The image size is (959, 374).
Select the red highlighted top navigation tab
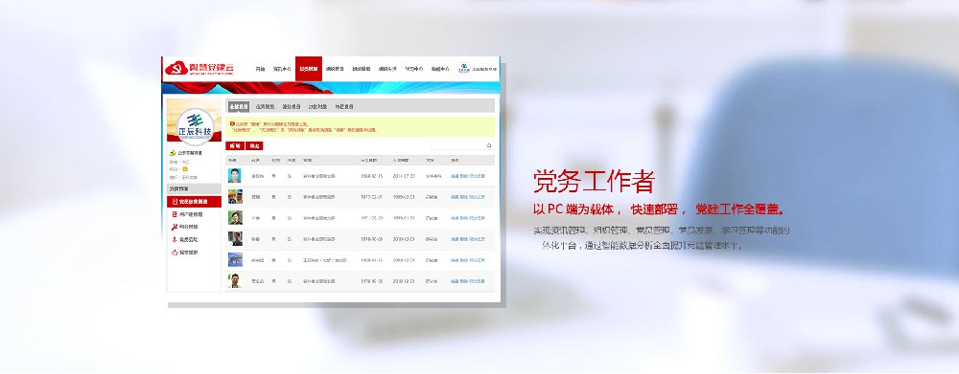point(308,69)
